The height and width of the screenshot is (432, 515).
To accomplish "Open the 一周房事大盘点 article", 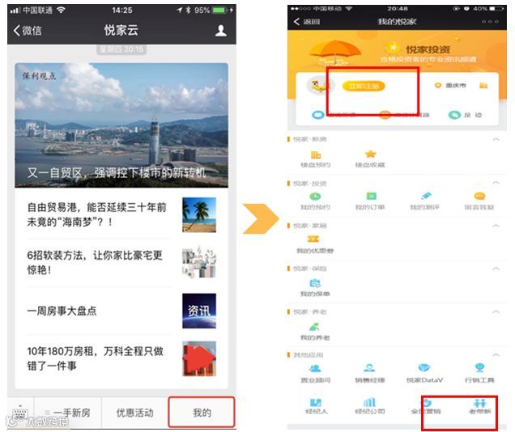I will [x=121, y=311].
